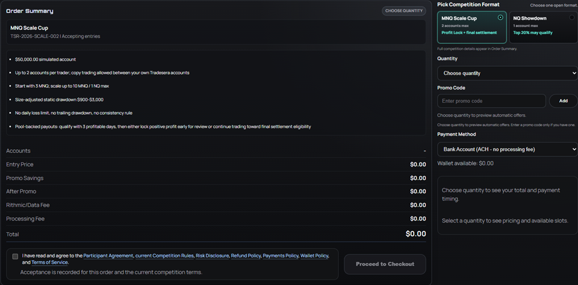The height and width of the screenshot is (285, 578).
Task: Check the agreement acceptance checkbox
Action: point(15,256)
